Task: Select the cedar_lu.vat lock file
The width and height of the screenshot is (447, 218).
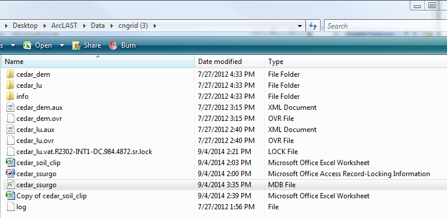Action: click(84, 152)
